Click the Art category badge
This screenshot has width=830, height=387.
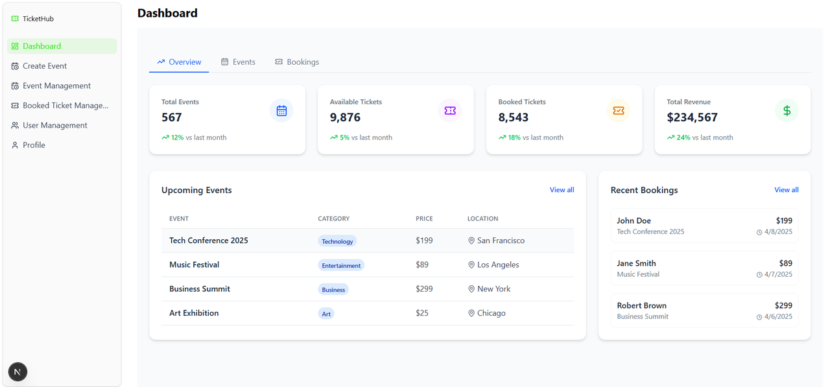click(x=326, y=314)
